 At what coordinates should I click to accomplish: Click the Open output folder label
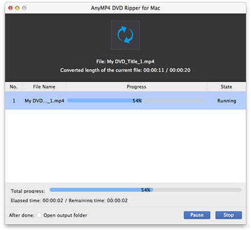point(65,215)
